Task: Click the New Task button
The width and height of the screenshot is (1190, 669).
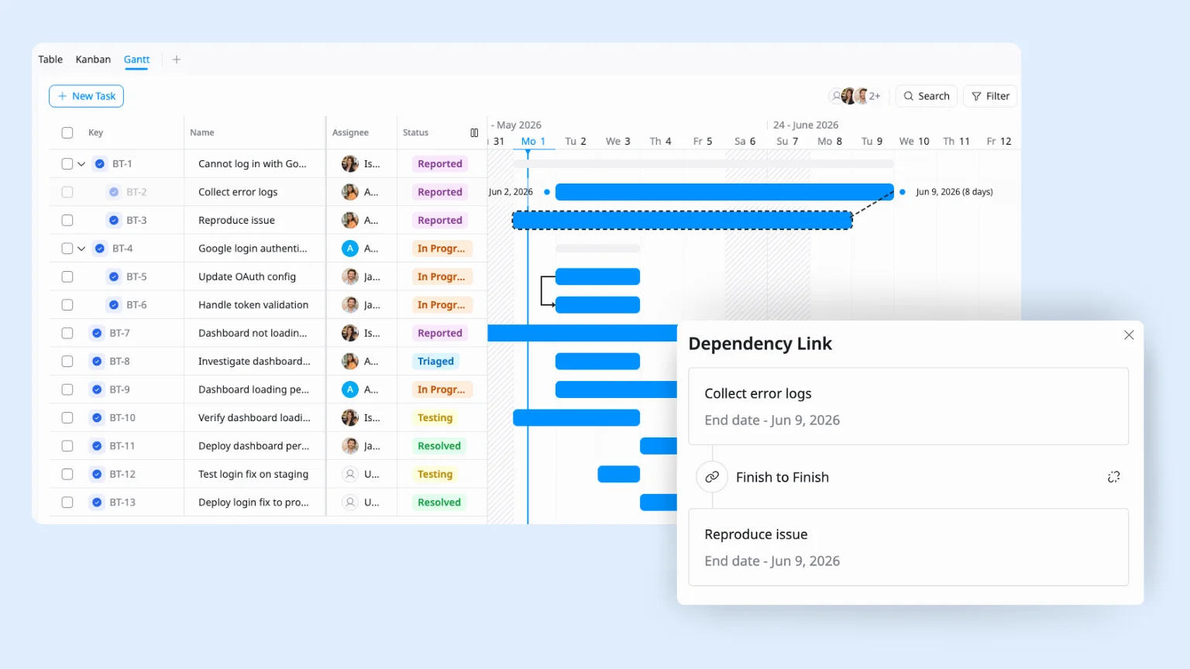Action: (x=86, y=96)
